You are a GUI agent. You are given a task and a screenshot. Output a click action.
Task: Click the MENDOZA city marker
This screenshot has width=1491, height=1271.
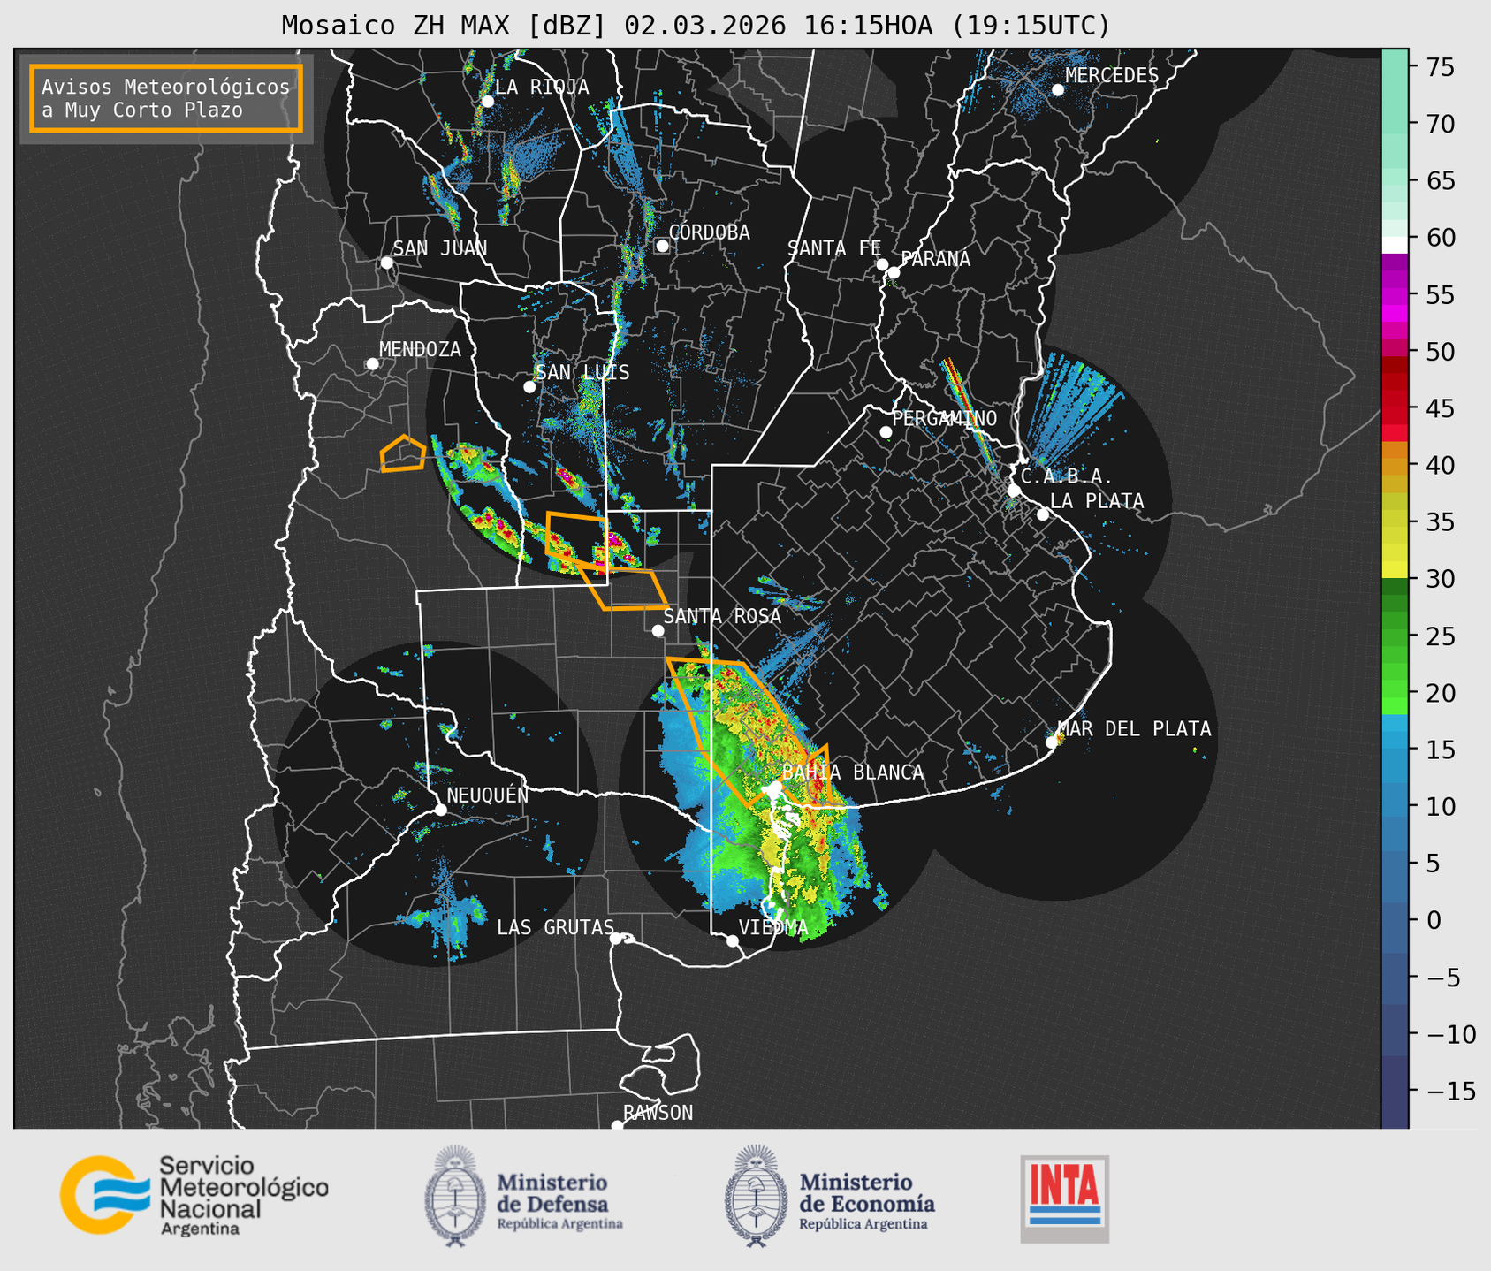pyautogui.click(x=372, y=364)
